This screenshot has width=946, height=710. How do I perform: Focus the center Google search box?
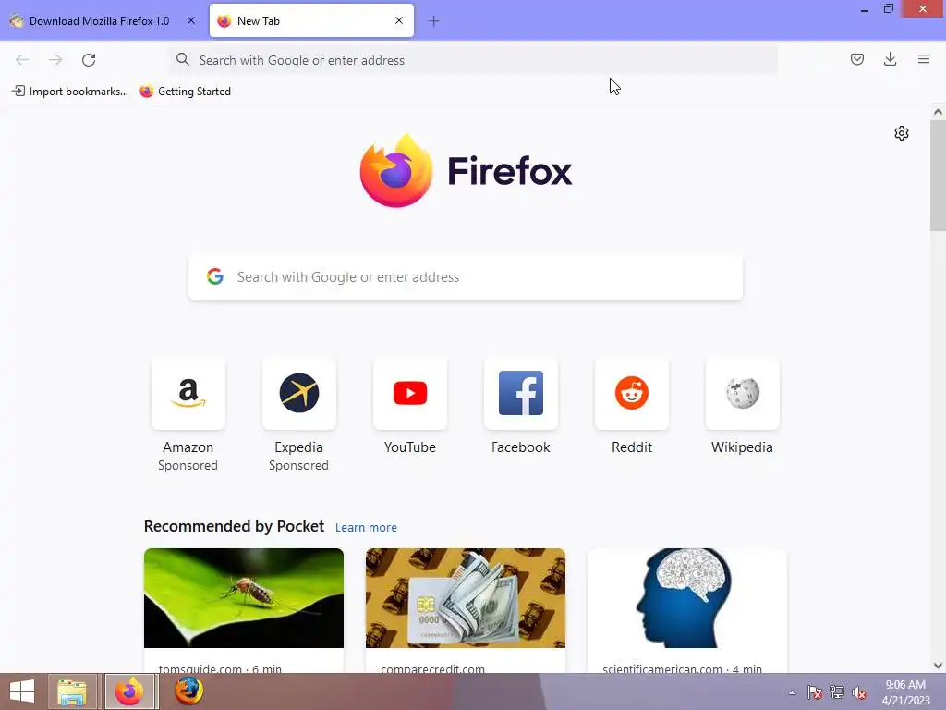(466, 277)
